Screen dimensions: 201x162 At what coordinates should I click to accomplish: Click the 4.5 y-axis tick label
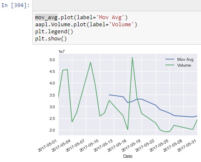tap(52, 72)
